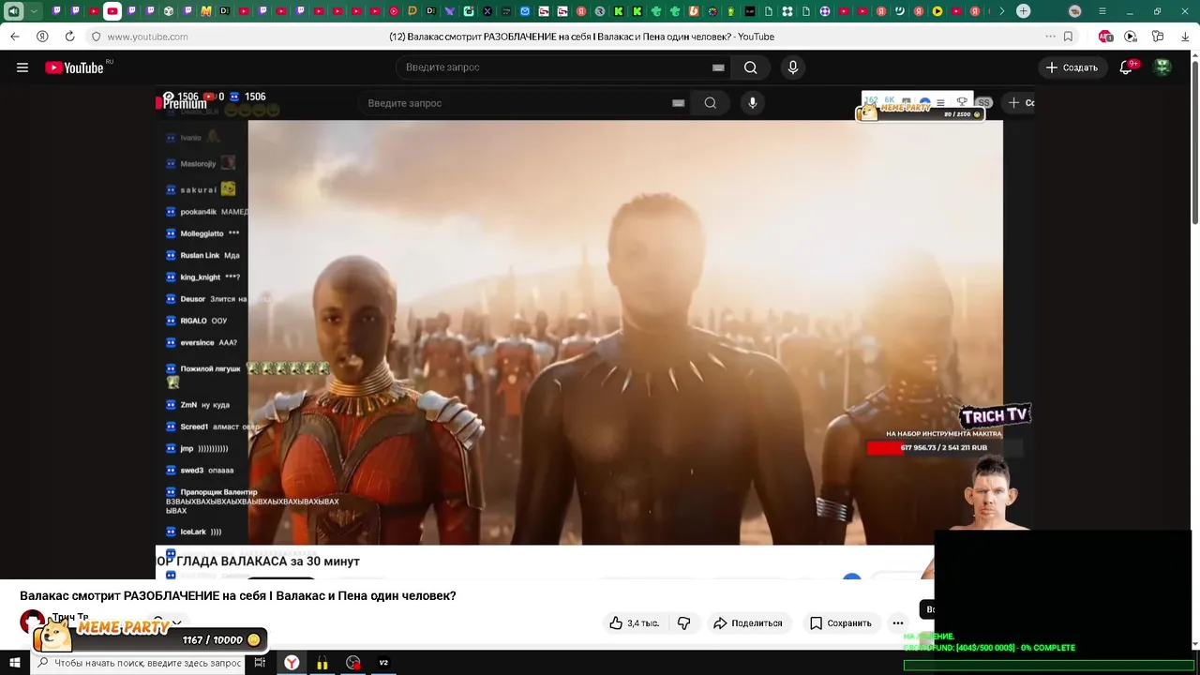The height and width of the screenshot is (675, 1200).
Task: Open the on-screen keyboard icon in search box
Action: (718, 67)
